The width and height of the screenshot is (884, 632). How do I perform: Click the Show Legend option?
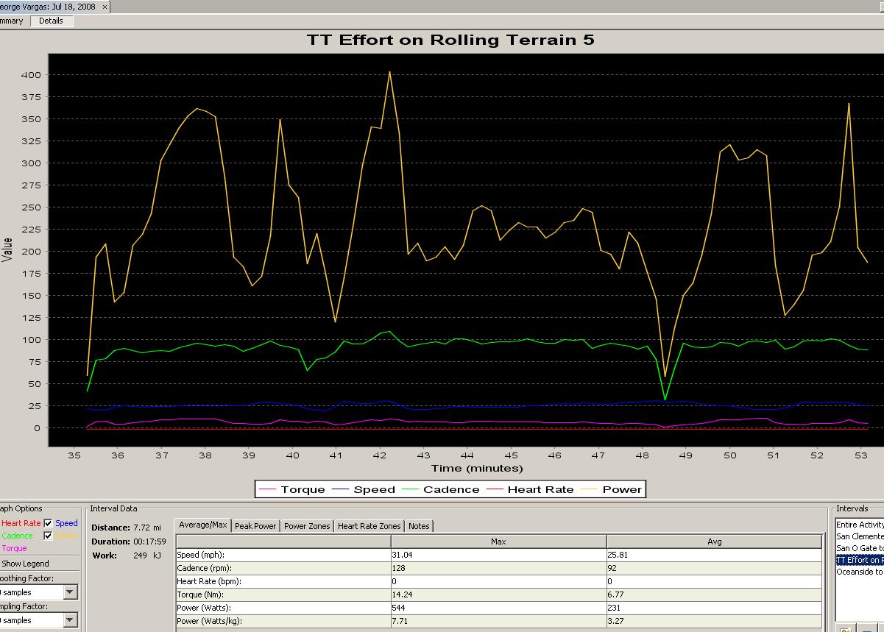click(x=25, y=564)
